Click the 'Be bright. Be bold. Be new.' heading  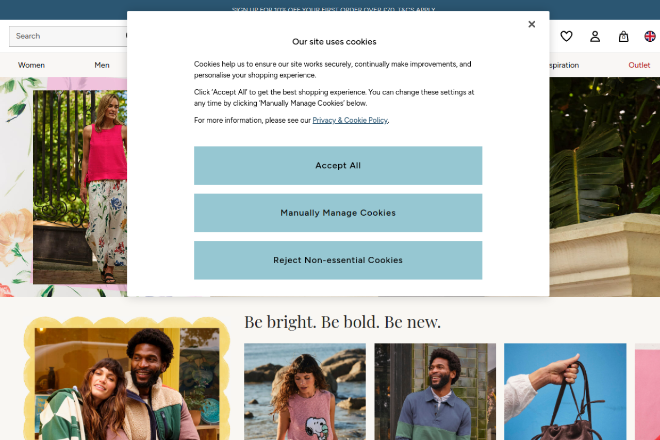[x=342, y=322]
